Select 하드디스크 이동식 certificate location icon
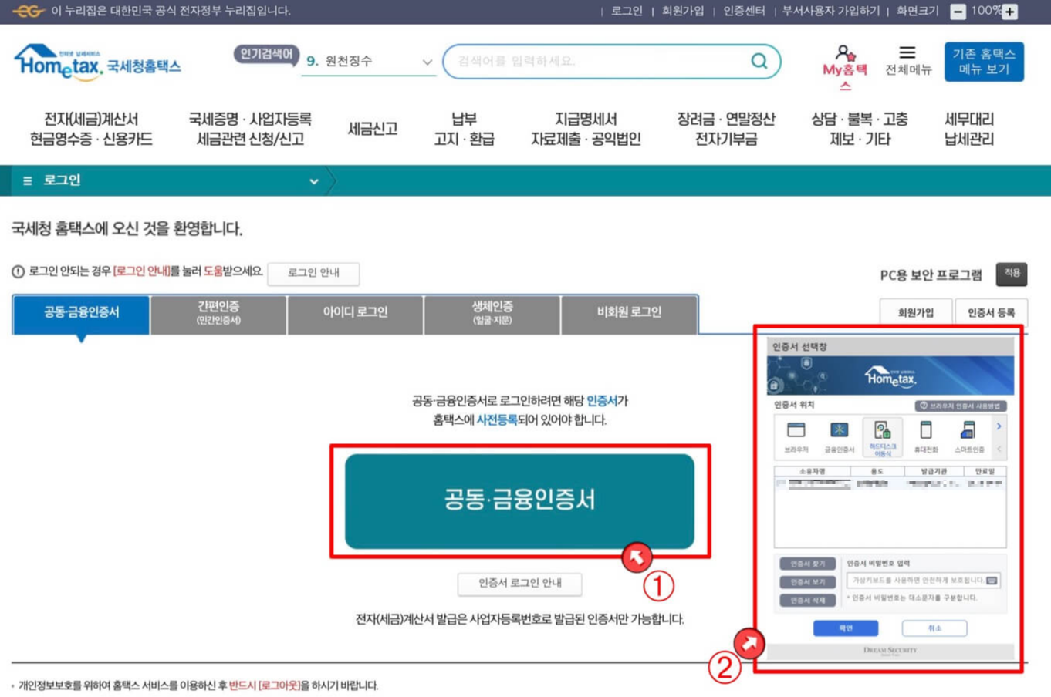This screenshot has width=1051, height=697. (x=882, y=437)
